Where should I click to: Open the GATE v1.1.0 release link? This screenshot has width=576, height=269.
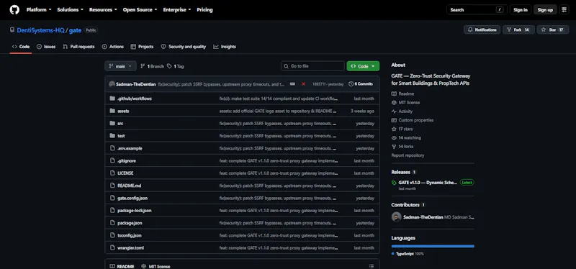[x=428, y=183]
